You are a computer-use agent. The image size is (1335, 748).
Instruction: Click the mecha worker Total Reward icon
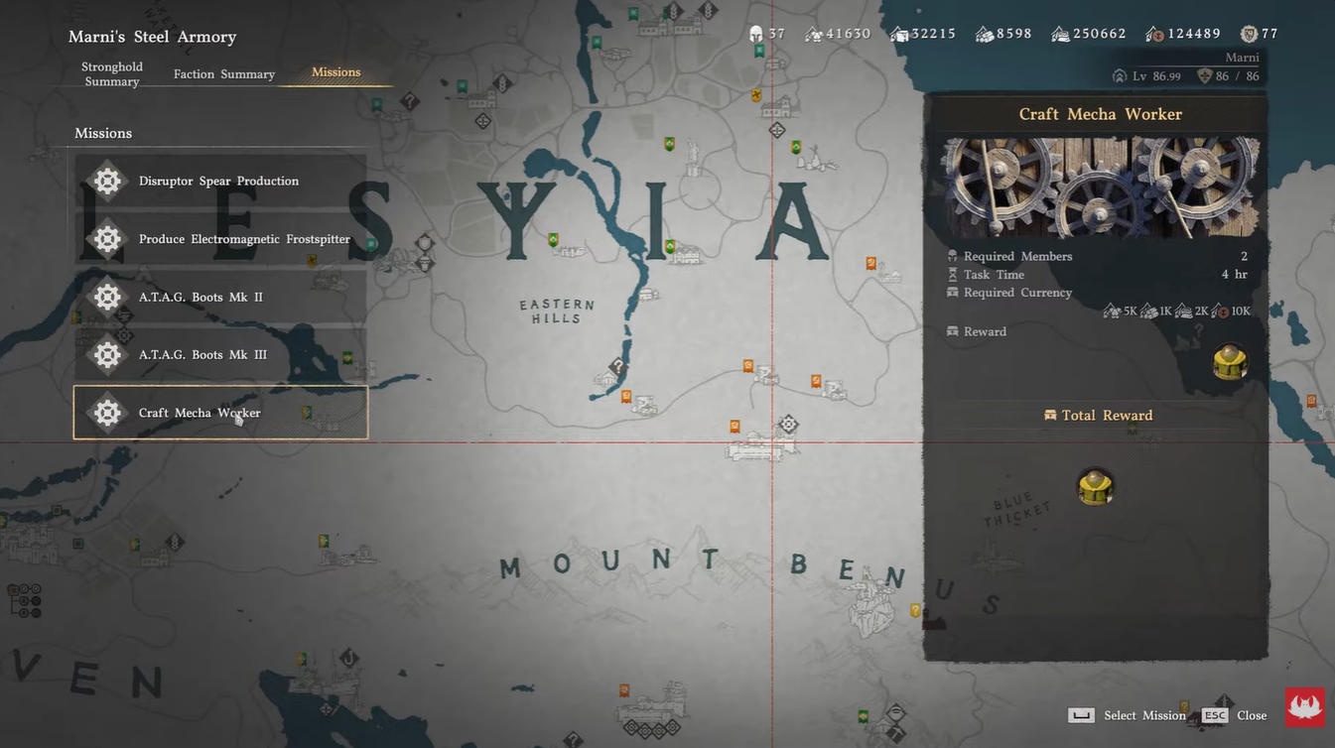(1095, 487)
